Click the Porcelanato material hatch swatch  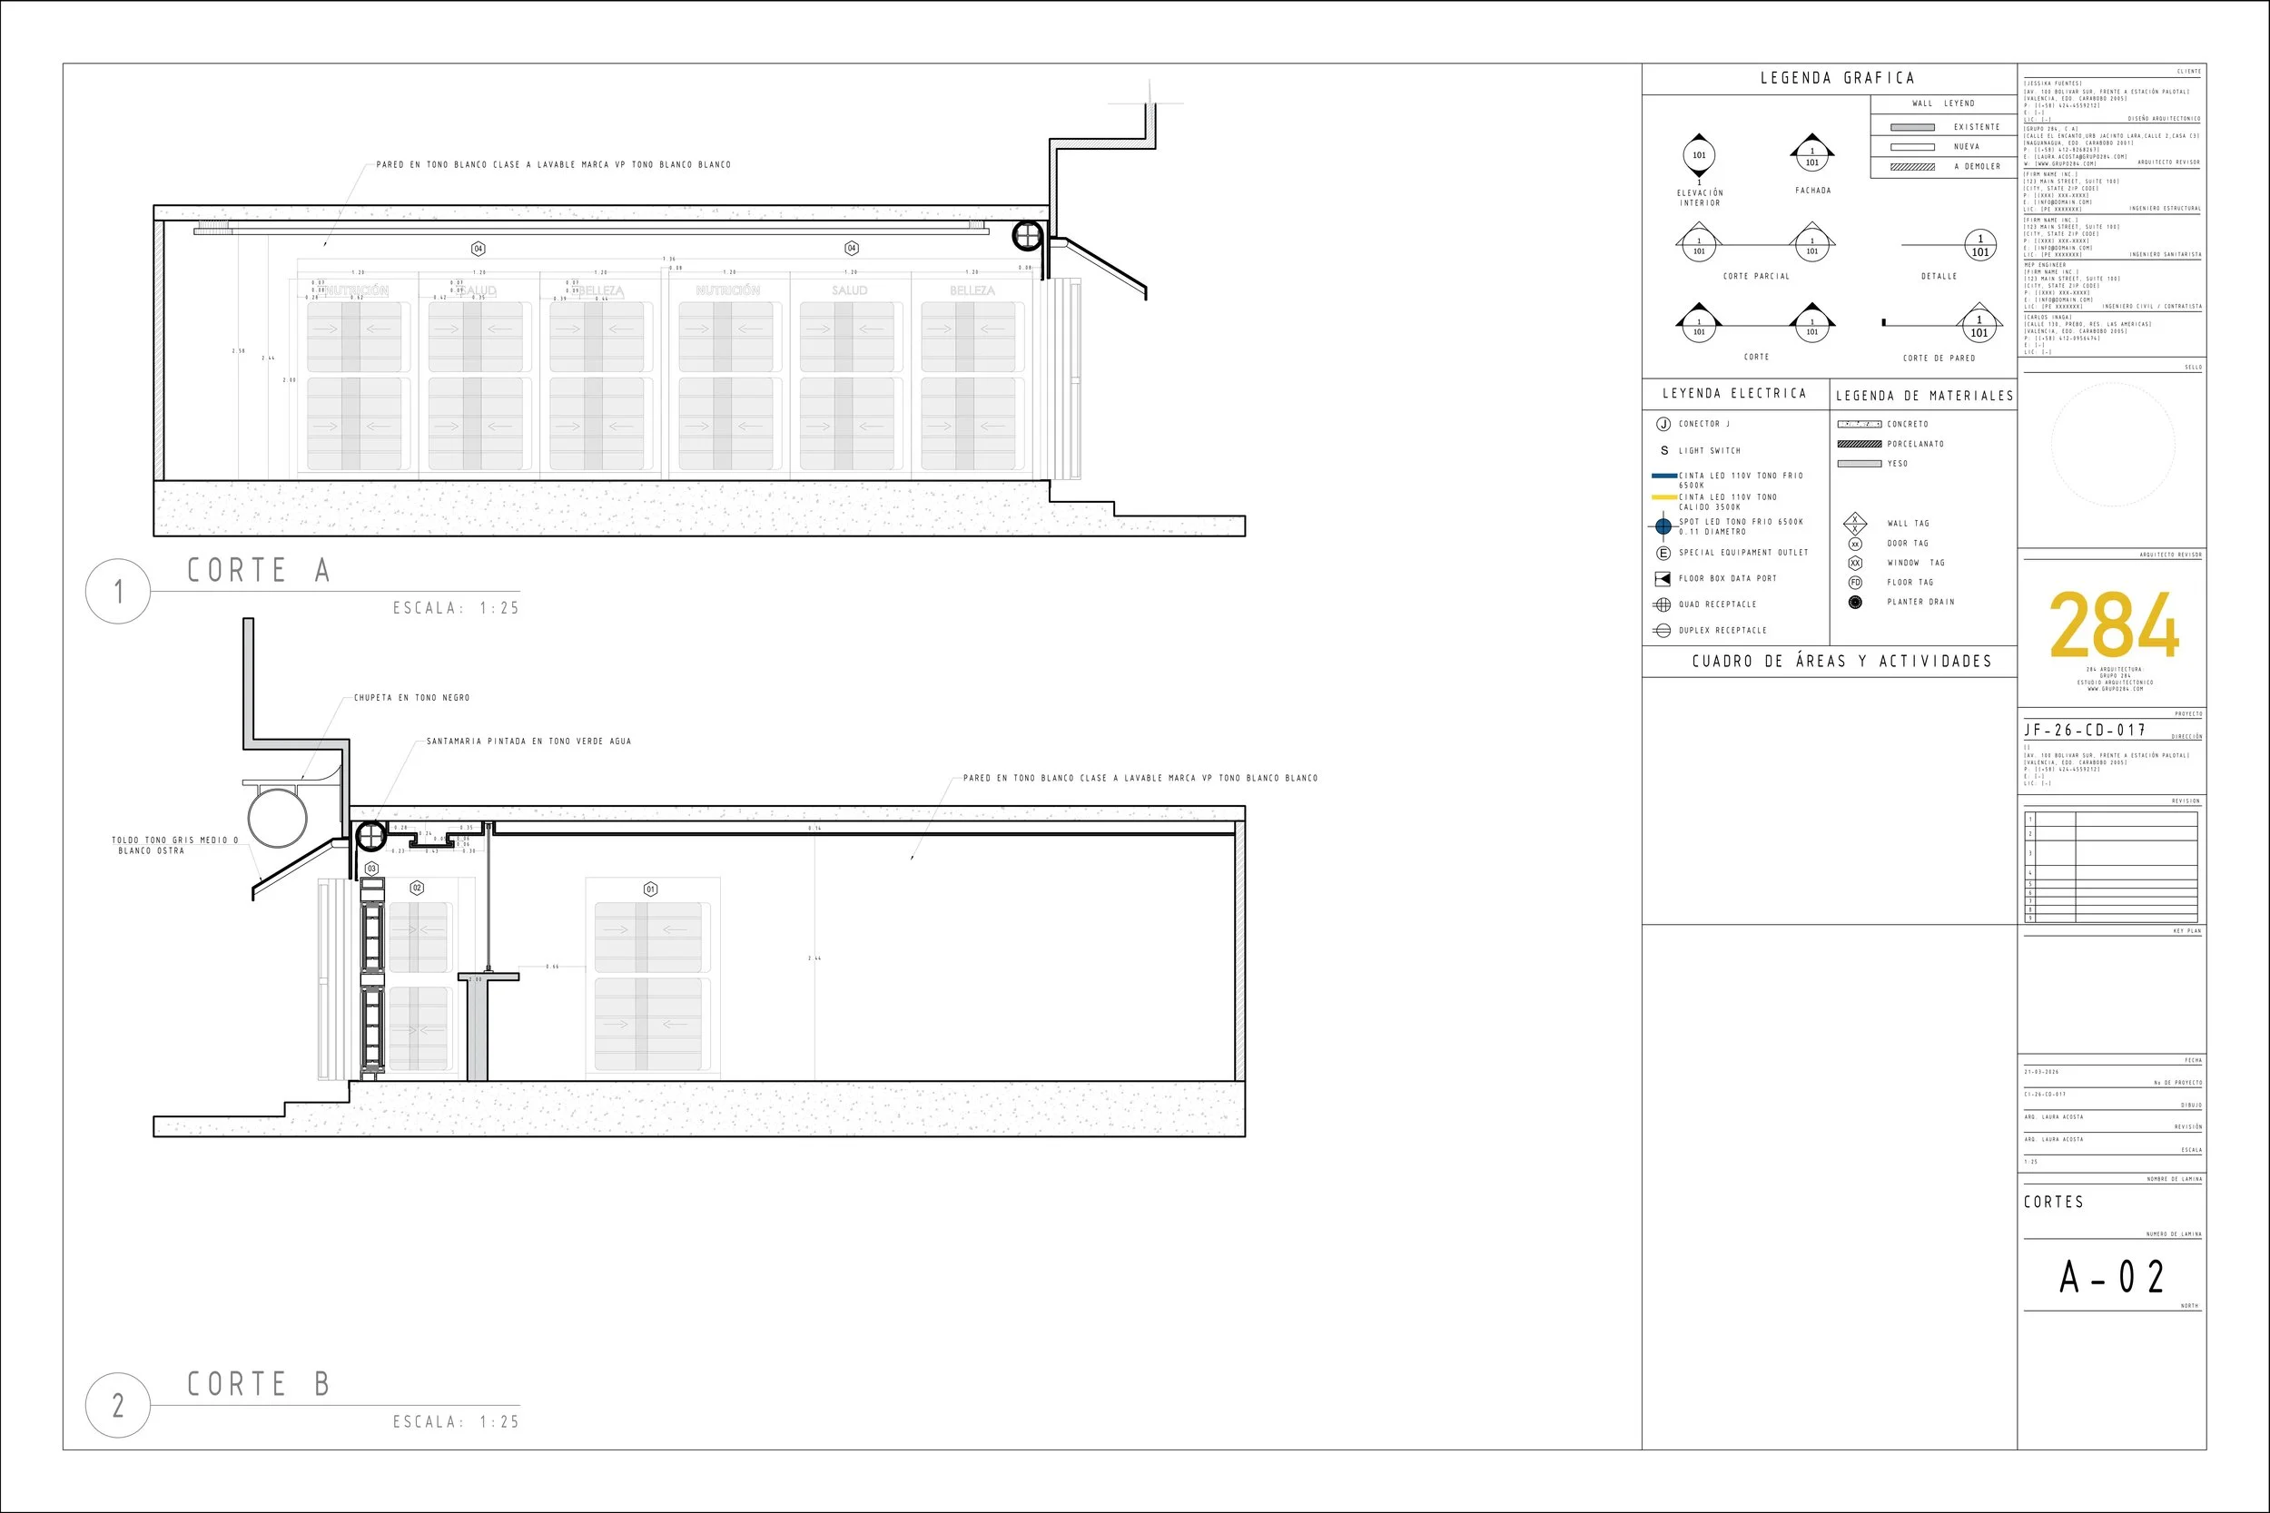tap(1859, 444)
